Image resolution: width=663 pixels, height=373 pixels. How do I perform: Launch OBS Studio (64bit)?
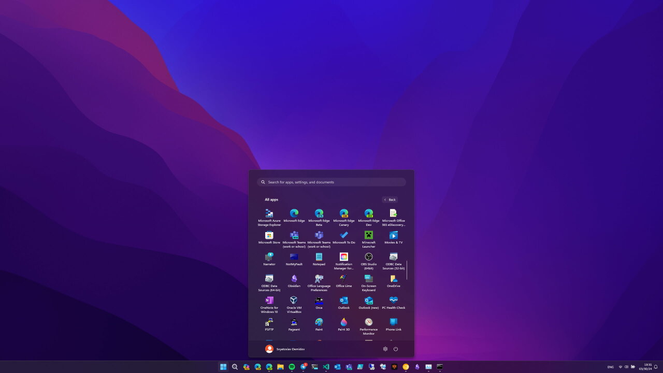point(369,261)
